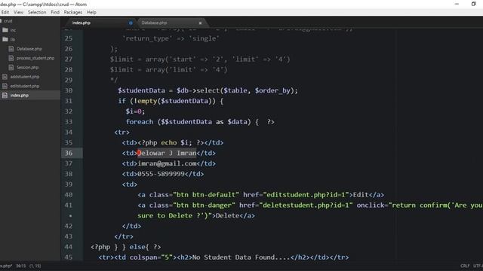Click the 'imran@gmail.com' cell text

(x=167, y=163)
